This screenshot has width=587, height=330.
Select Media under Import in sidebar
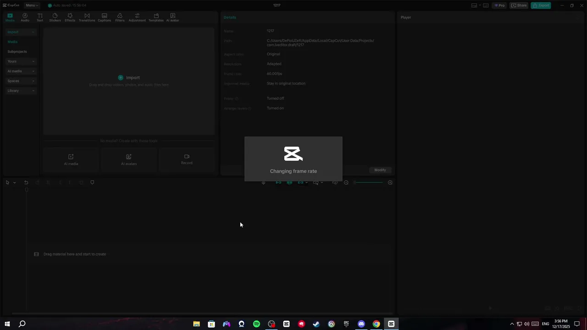pos(12,42)
